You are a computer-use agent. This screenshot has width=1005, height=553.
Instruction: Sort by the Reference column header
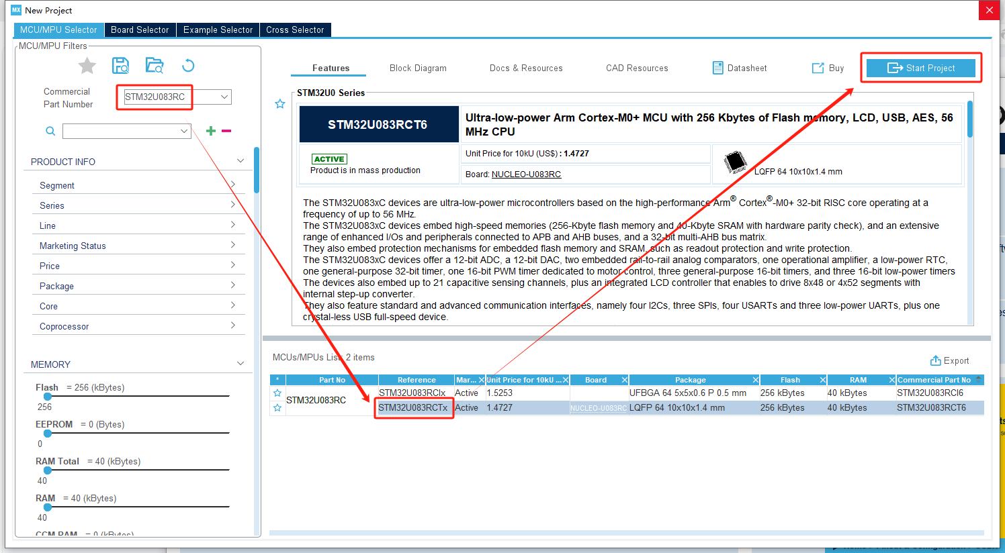pos(417,380)
